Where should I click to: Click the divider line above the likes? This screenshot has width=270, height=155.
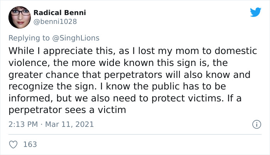[135, 135]
